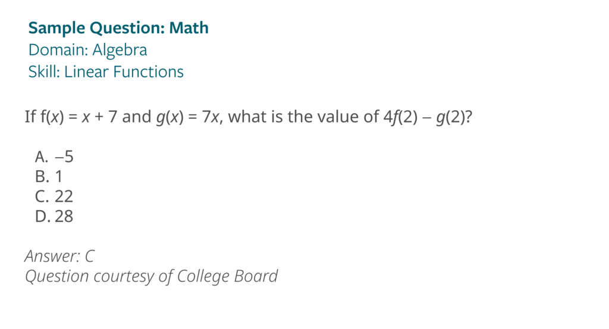Click the f(x) = x + 7 expression

click(79, 116)
